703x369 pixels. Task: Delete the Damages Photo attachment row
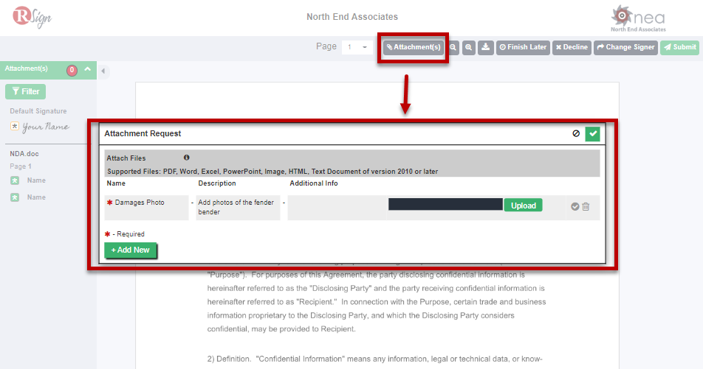pos(586,207)
